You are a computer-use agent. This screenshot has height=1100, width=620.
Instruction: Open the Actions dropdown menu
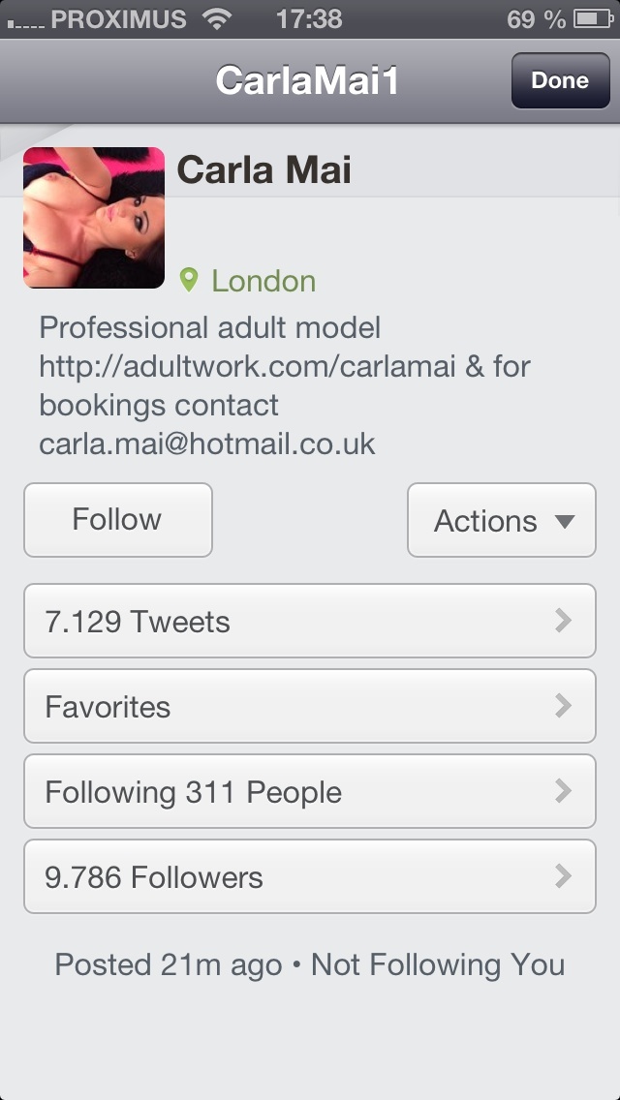pyautogui.click(x=502, y=520)
